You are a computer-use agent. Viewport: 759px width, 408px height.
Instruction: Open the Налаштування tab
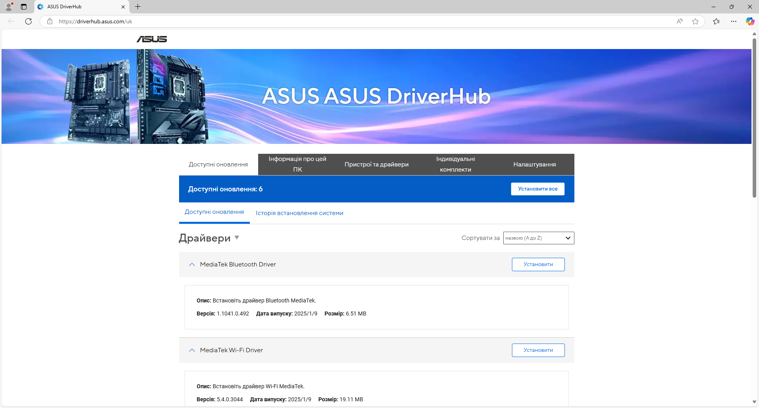[x=535, y=164]
